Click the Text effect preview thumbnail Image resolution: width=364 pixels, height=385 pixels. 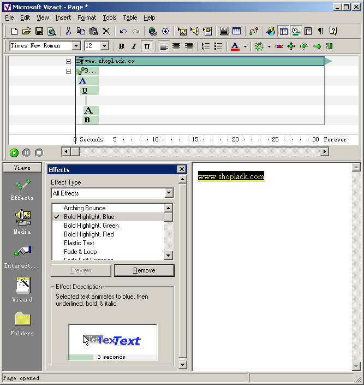(112, 342)
